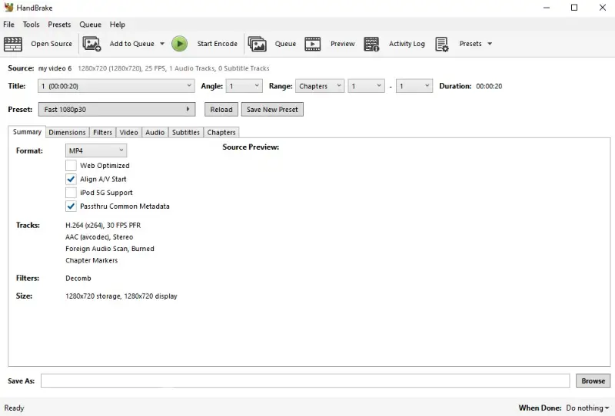The height and width of the screenshot is (416, 615).
Task: Open the Queue menu in menu bar
Action: (x=90, y=25)
